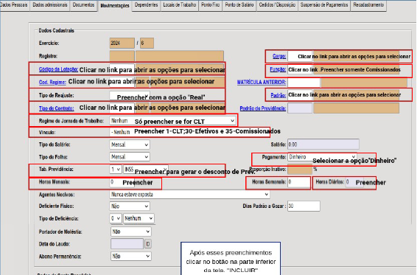Open the Padrão de Previdência link
Screen dimensions: 420x275
tap(263, 108)
